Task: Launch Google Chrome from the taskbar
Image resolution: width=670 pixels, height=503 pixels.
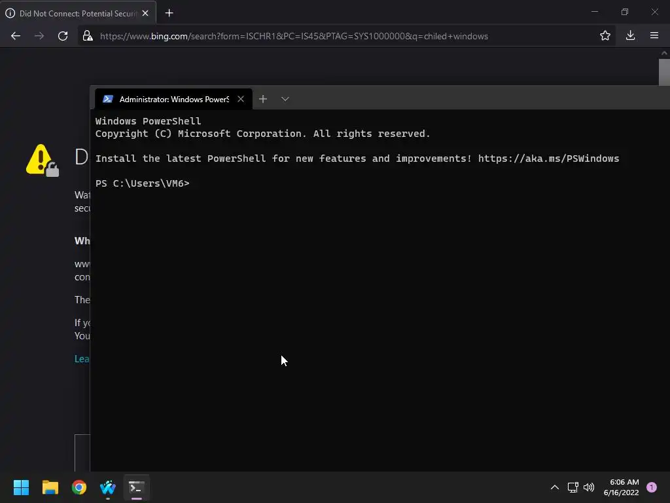Action: [79, 487]
